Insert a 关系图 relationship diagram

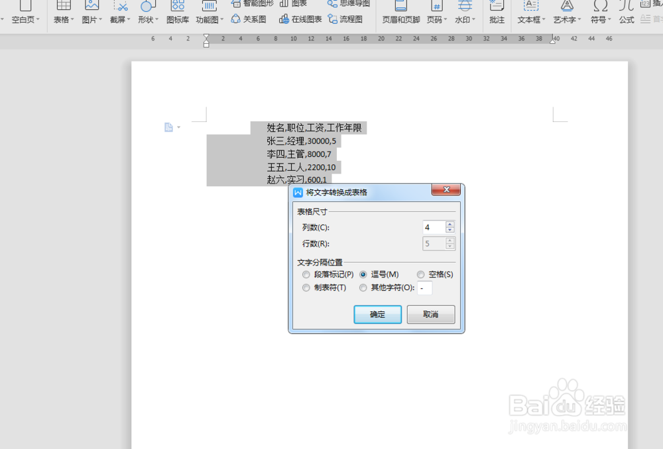pos(249,19)
